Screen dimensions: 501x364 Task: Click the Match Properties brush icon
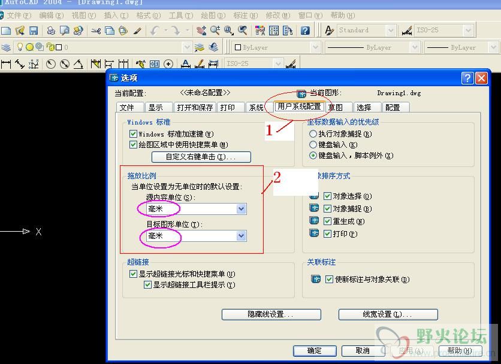pos(137,31)
